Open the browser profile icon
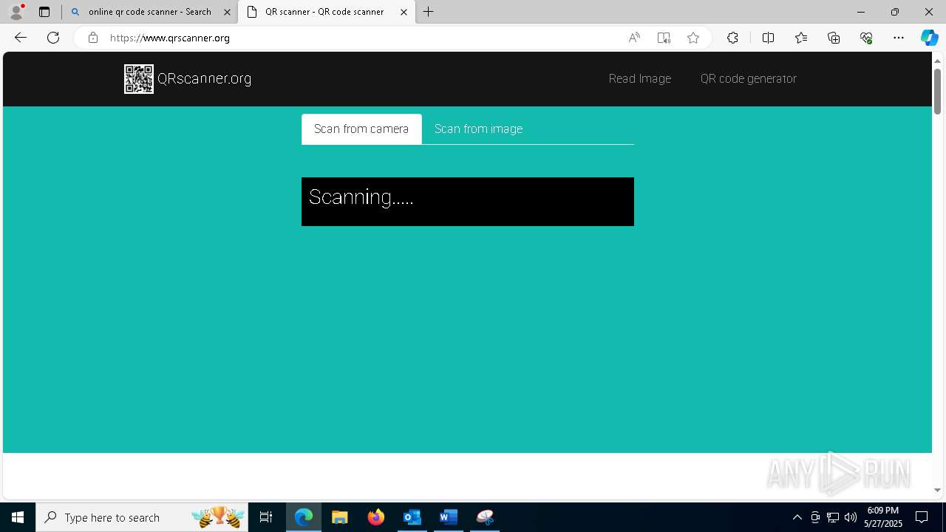 (16, 12)
